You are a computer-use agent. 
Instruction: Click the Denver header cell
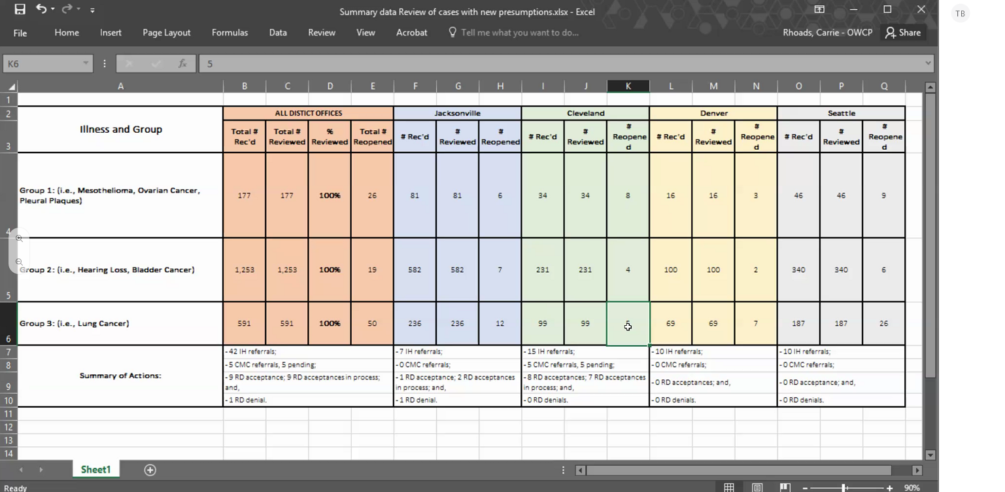coord(713,113)
